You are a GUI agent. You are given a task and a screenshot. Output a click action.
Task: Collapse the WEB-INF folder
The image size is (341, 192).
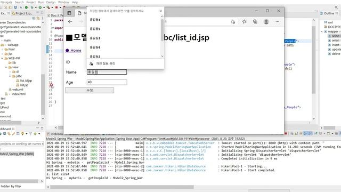pyautogui.click(x=2, y=58)
